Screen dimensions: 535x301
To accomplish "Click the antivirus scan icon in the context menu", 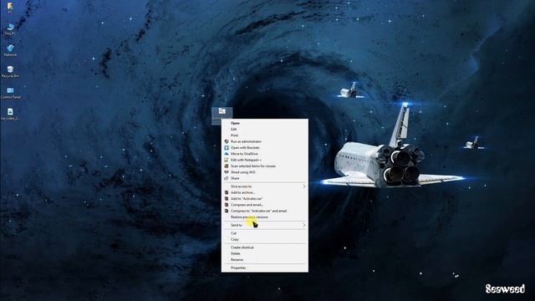I will pos(227,166).
